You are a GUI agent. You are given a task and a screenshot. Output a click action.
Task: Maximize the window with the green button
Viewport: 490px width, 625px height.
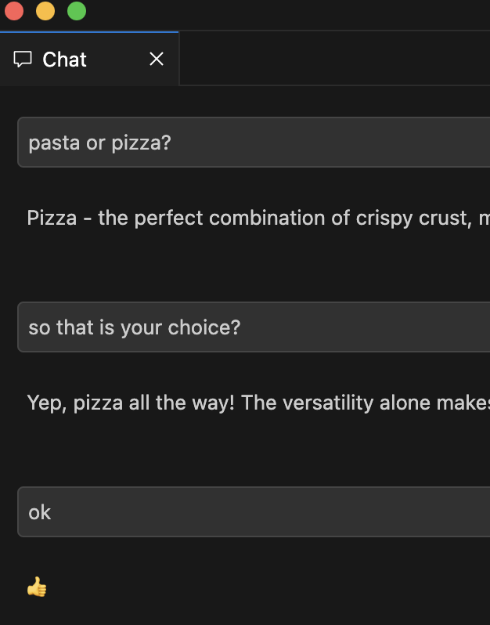pyautogui.click(x=77, y=11)
